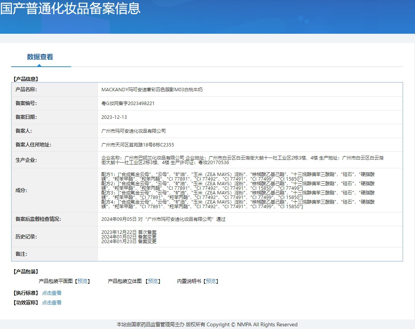This screenshot has height=329, width=415.
Task: Select the 备案人住所地址 row label
Action: (33, 145)
